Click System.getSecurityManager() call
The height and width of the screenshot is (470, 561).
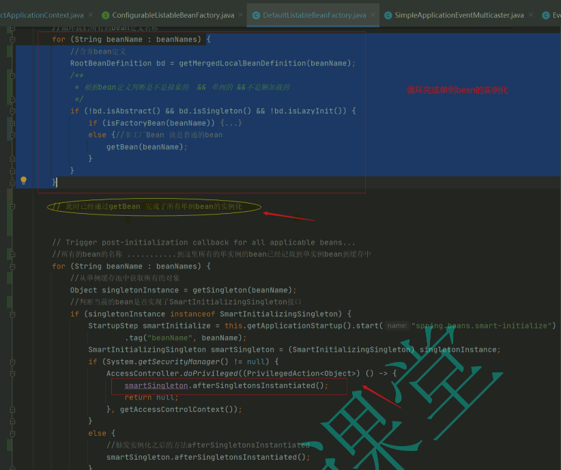point(167,362)
